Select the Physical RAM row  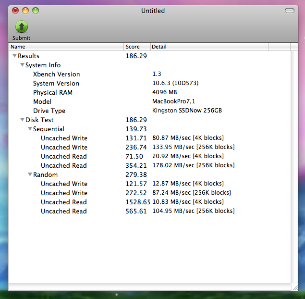(149, 92)
